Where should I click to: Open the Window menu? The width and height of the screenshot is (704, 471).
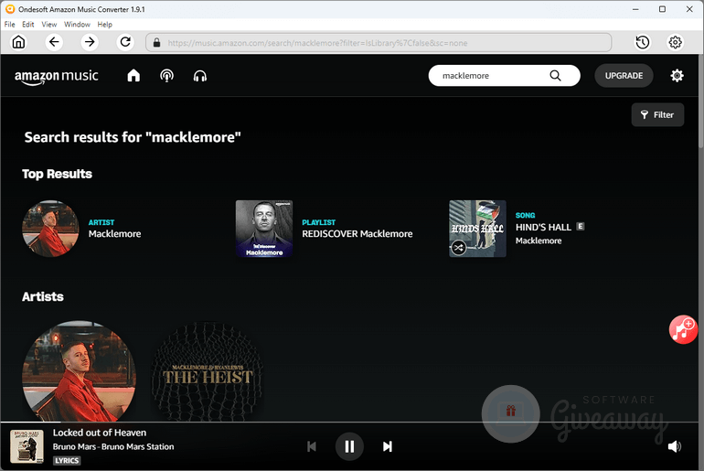77,25
